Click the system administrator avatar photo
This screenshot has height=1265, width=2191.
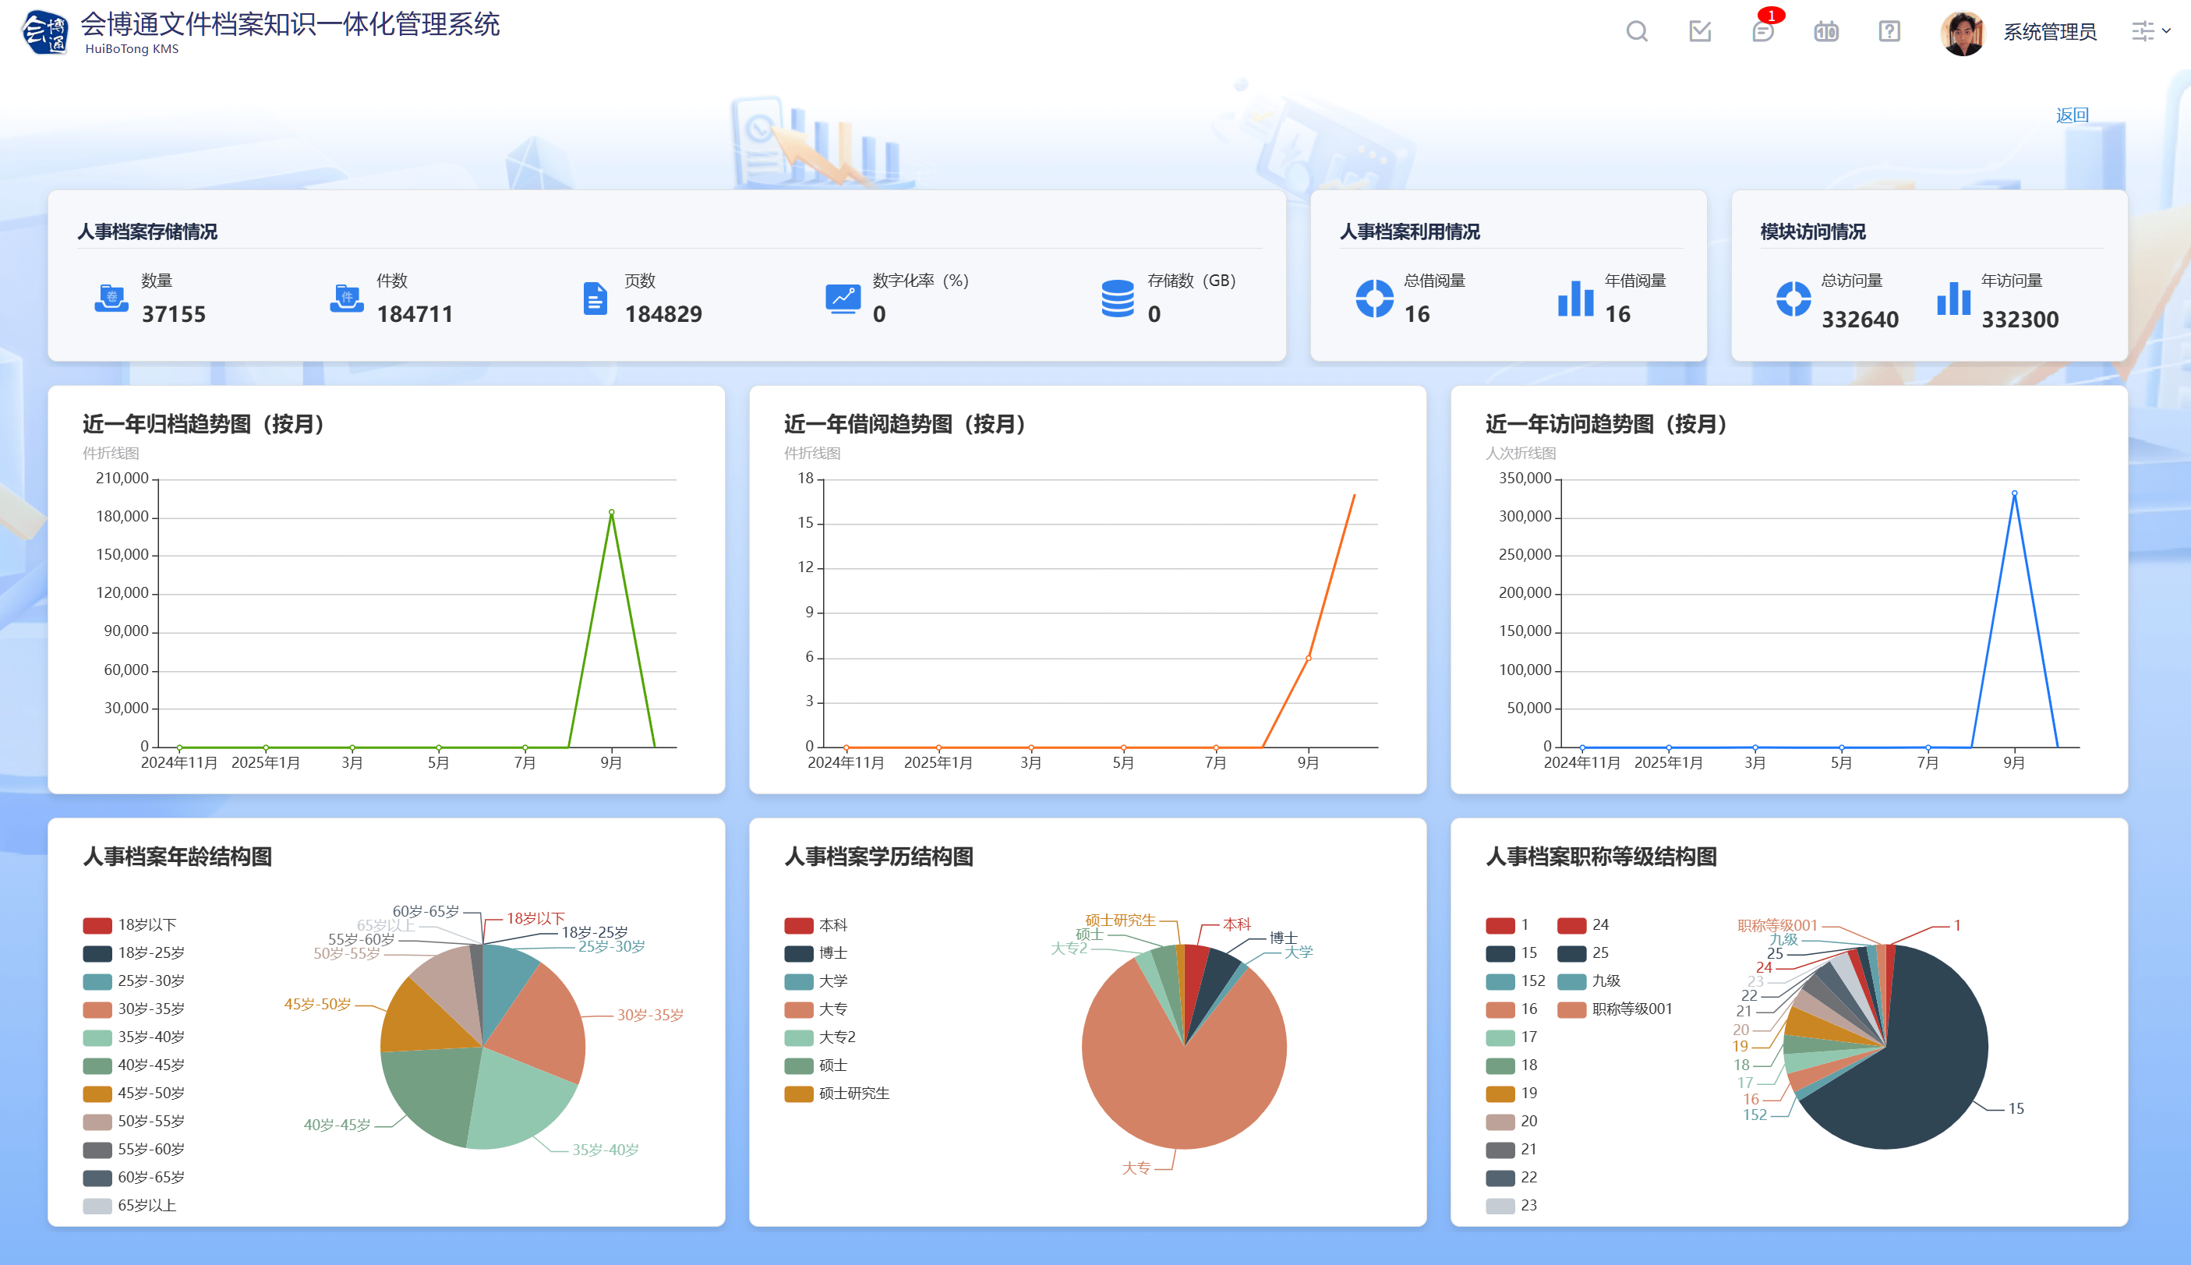point(1963,33)
